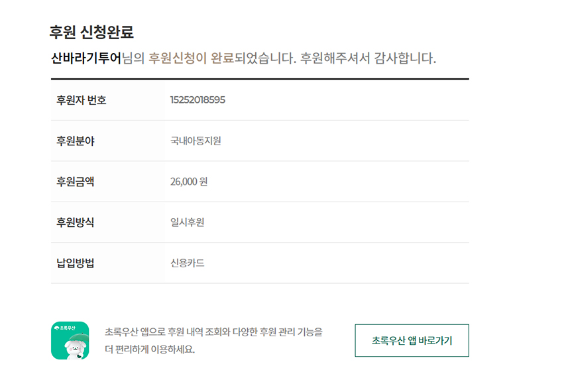
Task: Click the 후원 신청완료 heading
Action: (91, 32)
